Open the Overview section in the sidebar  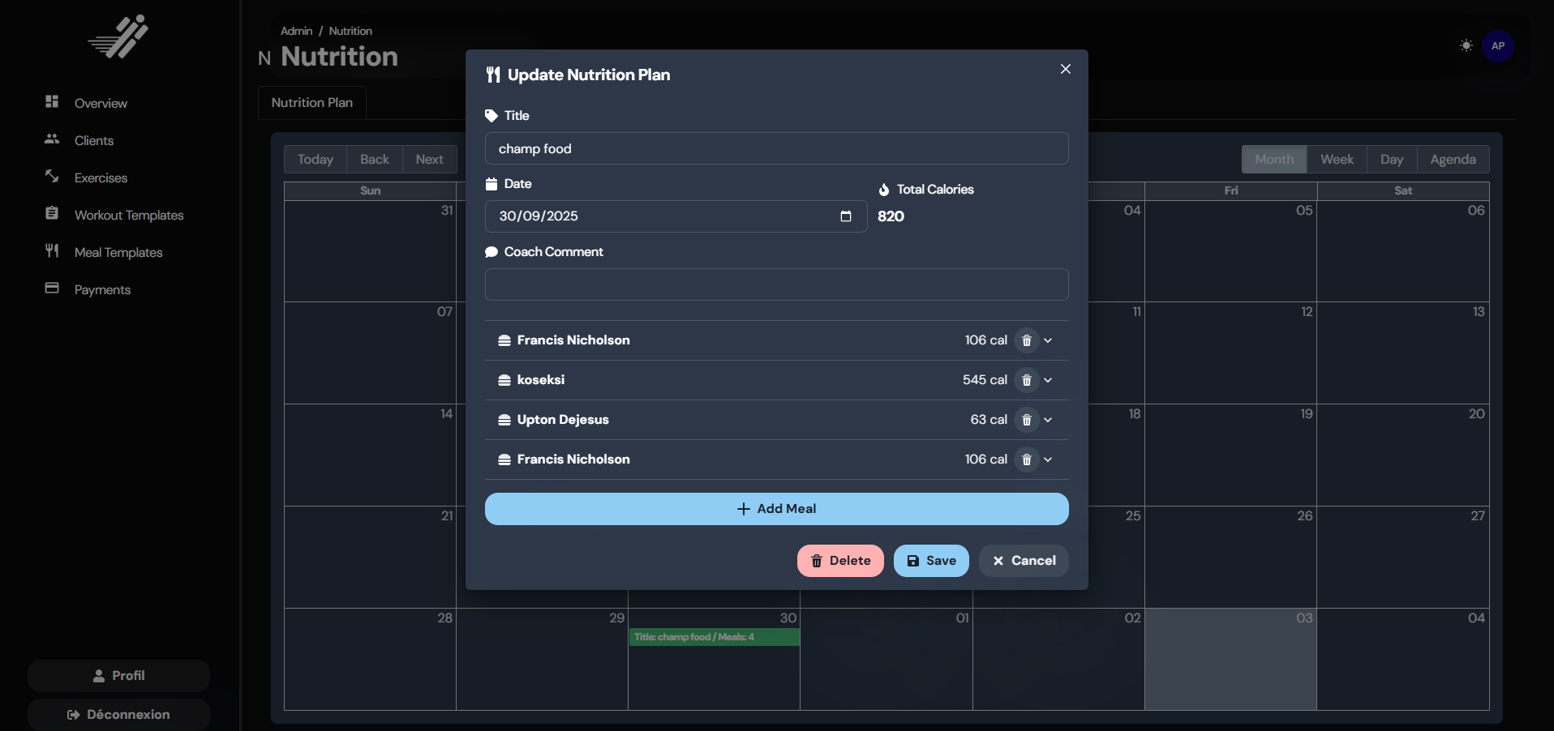(99, 103)
